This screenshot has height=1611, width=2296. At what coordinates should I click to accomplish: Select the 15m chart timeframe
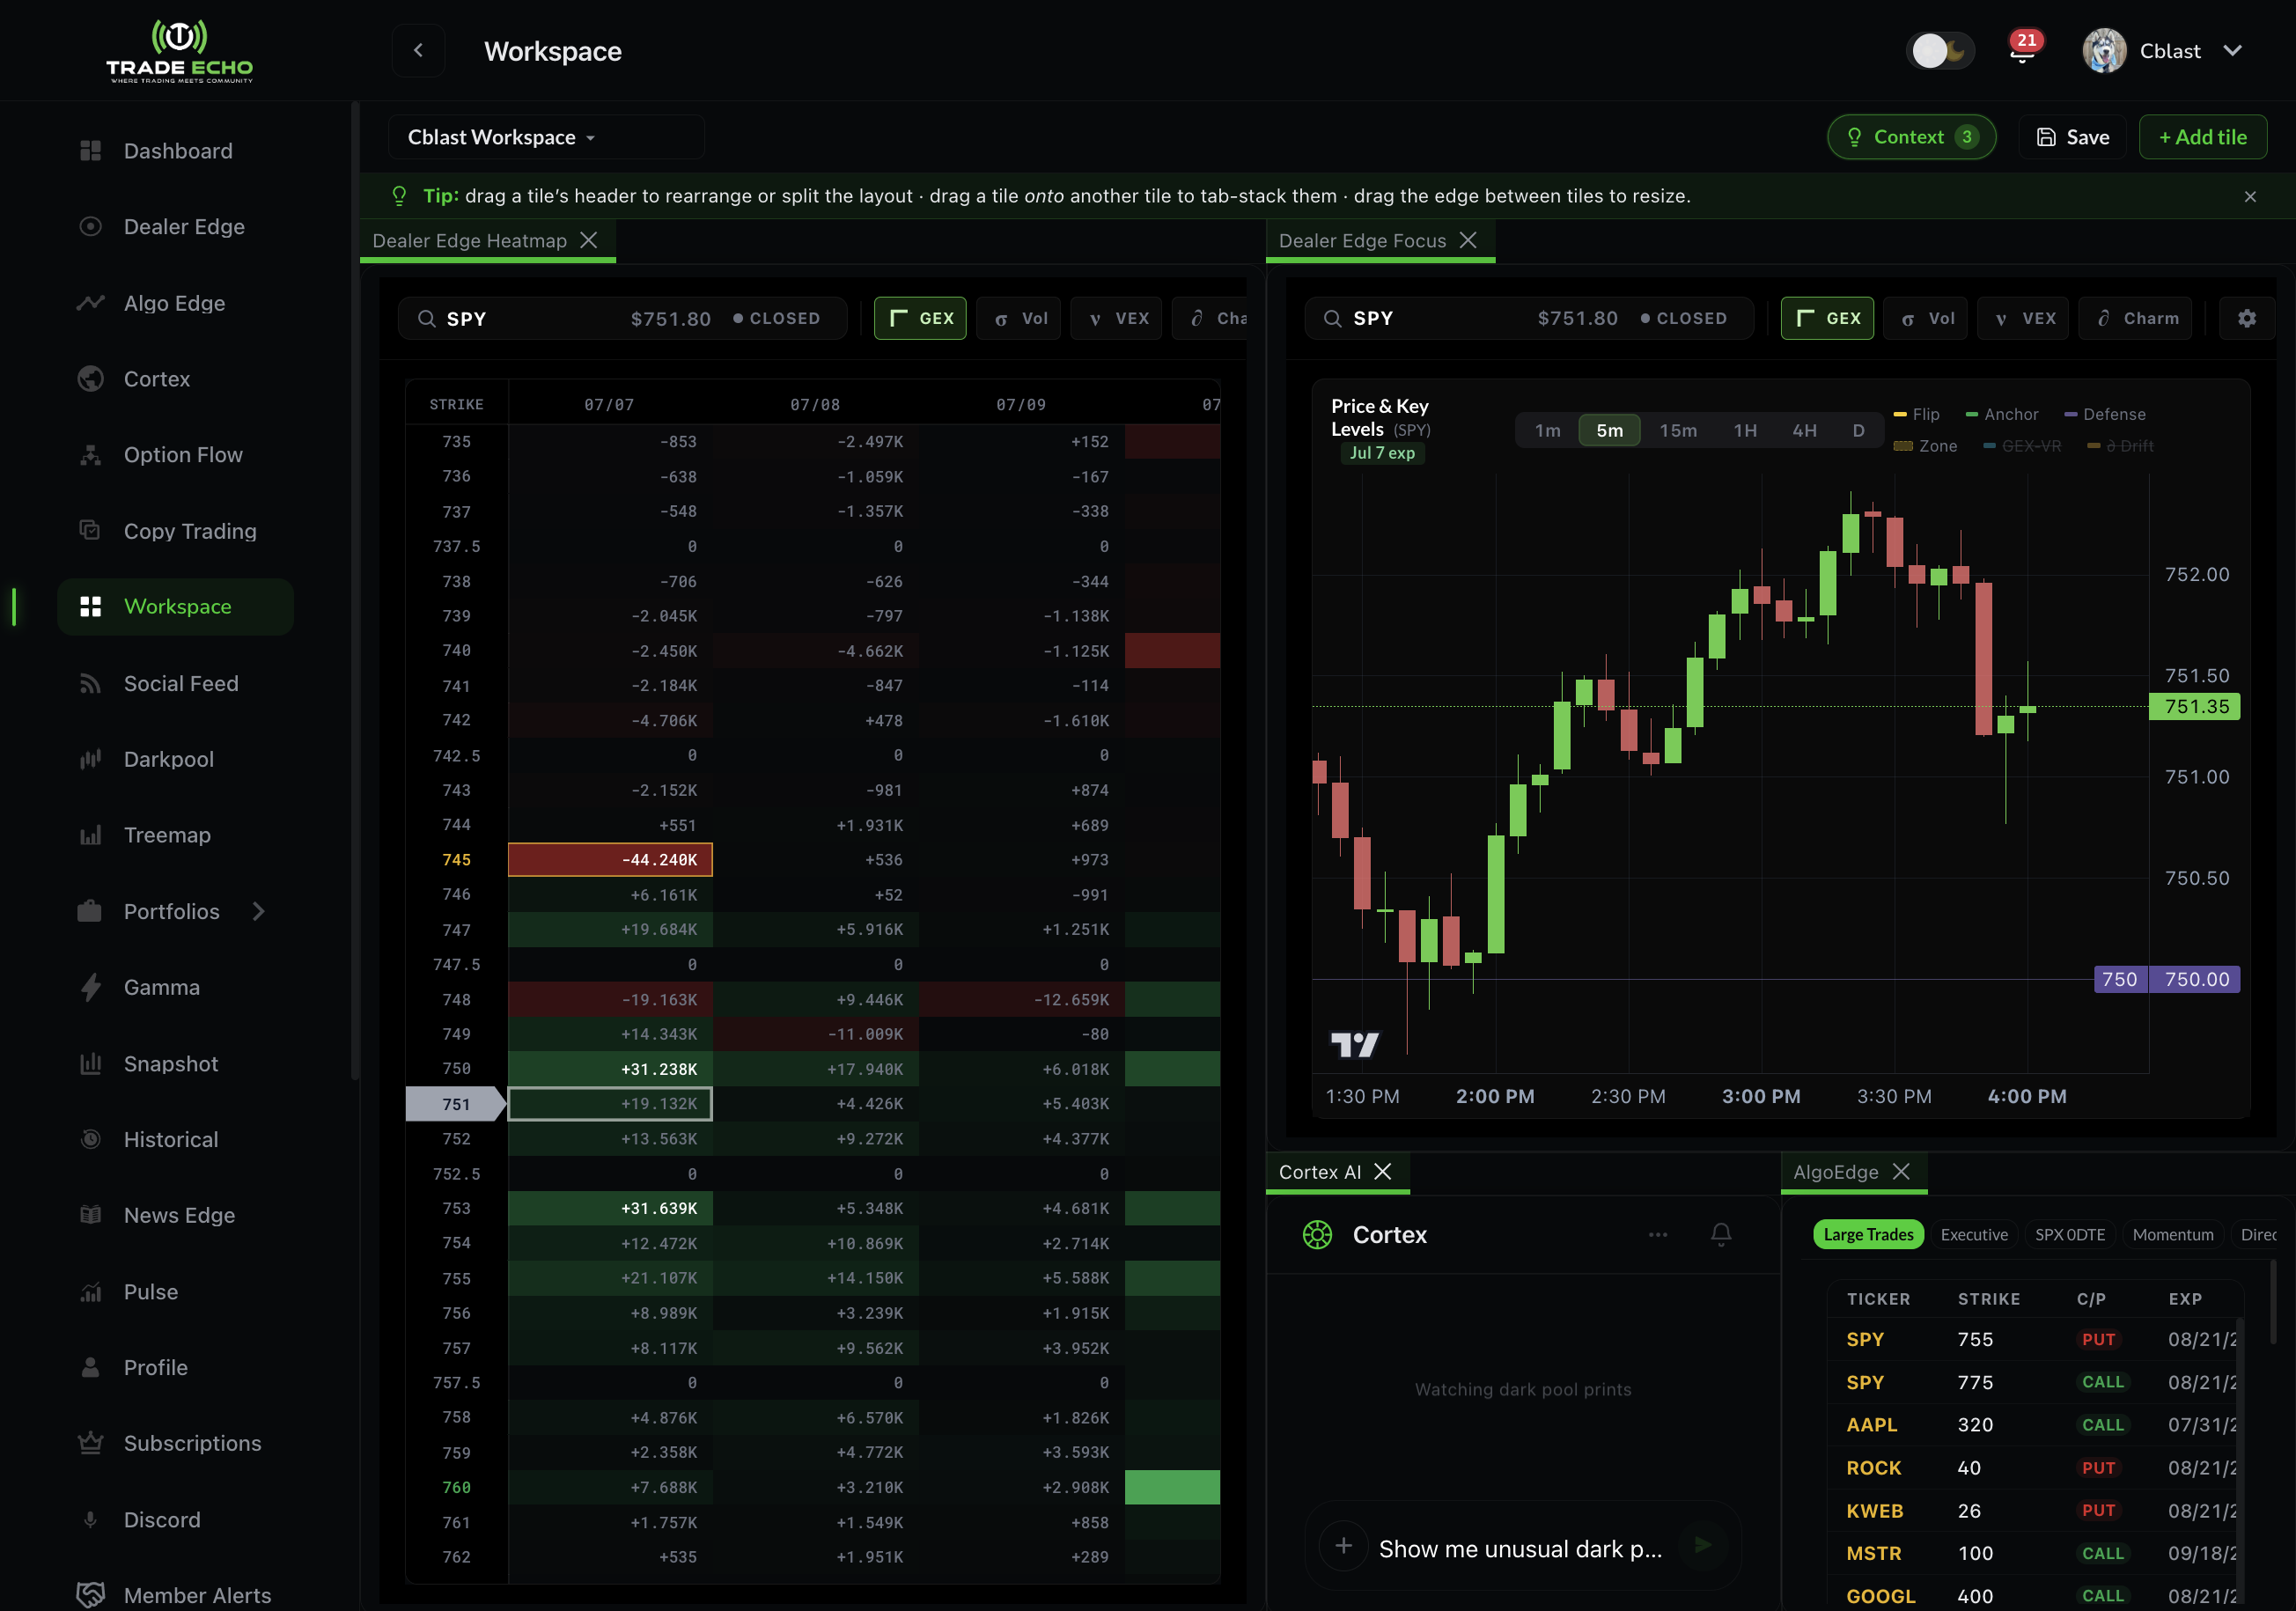(x=1677, y=430)
